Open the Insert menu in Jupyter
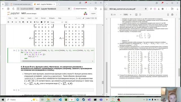Viewport: 181px width, 102px height. 29,18
